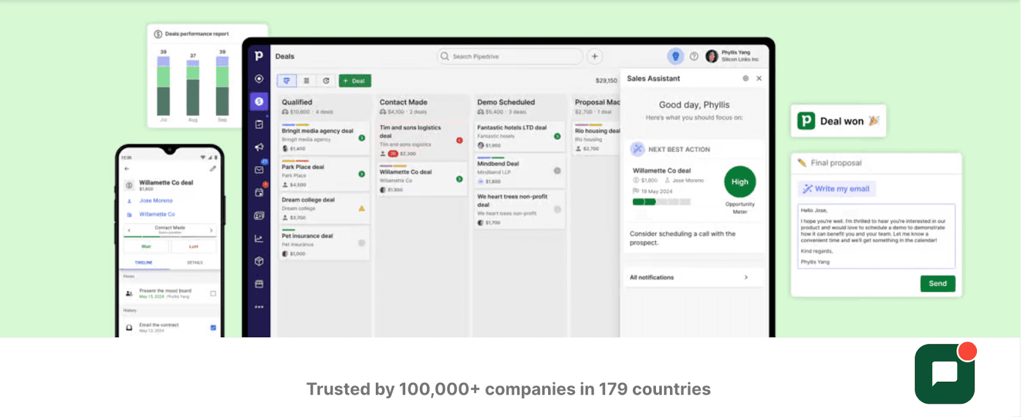
Task: Tap Jose Moreno link on phone
Action: point(156,201)
